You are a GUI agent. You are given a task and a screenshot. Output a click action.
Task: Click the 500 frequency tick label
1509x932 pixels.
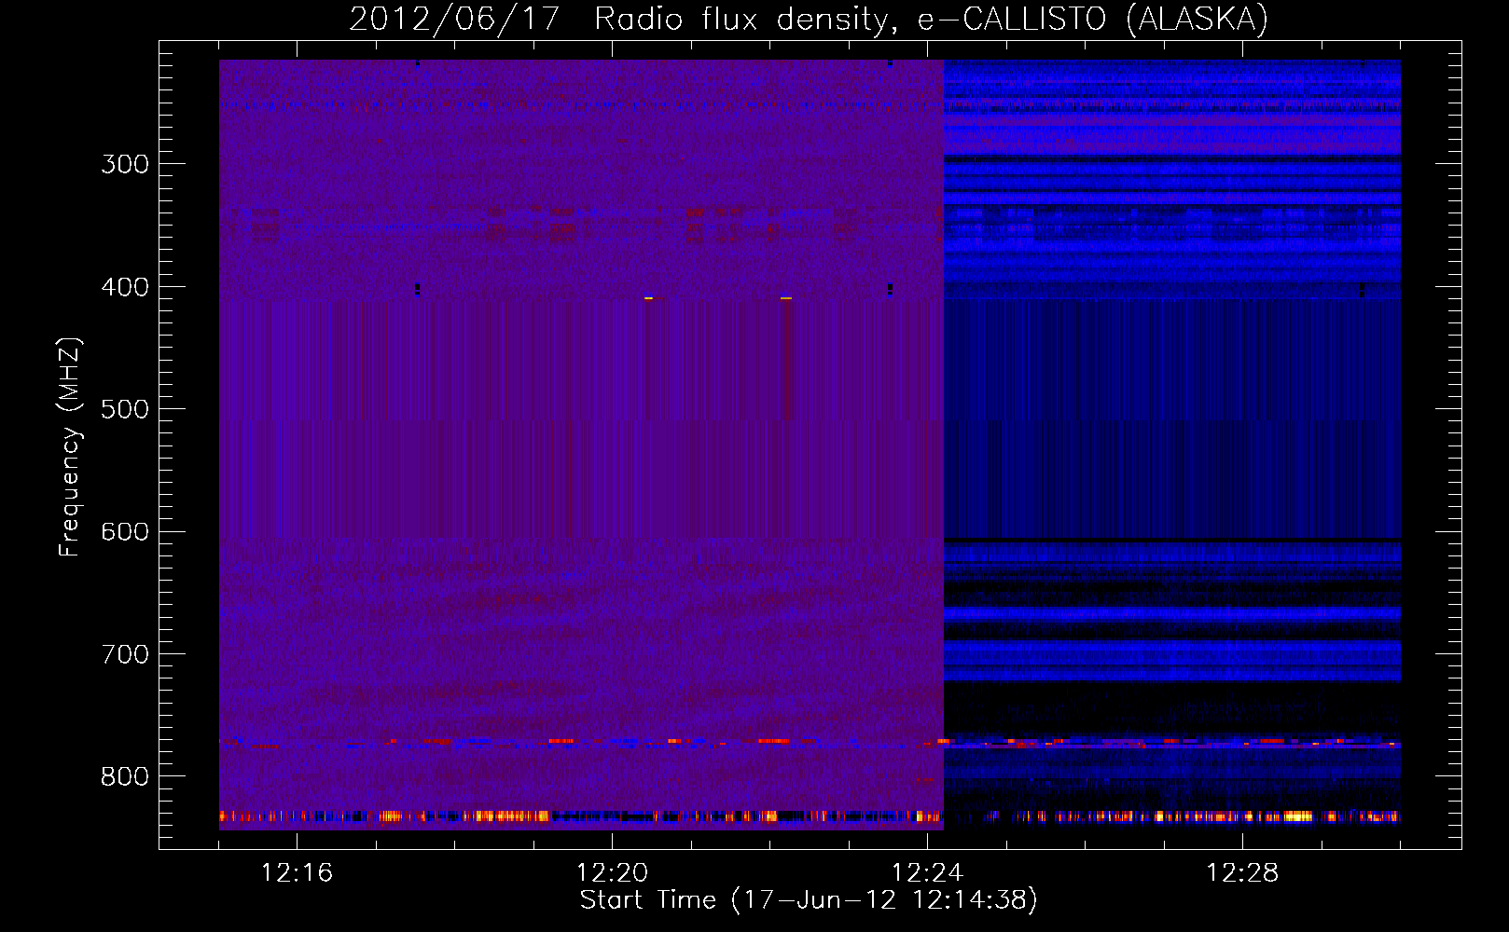[125, 409]
